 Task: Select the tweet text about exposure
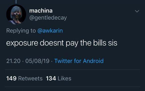coord(62,43)
